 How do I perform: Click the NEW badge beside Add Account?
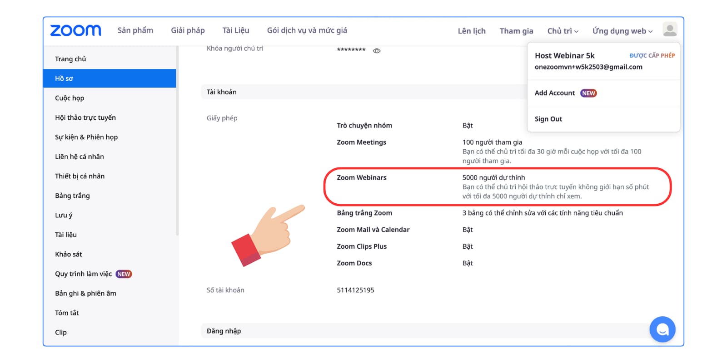[x=588, y=93]
